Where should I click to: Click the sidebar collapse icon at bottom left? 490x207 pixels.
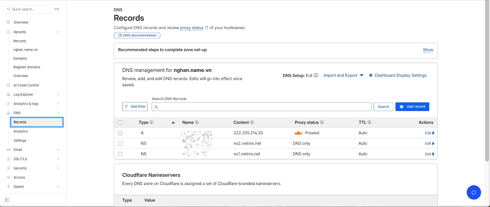pyautogui.click(x=7, y=200)
